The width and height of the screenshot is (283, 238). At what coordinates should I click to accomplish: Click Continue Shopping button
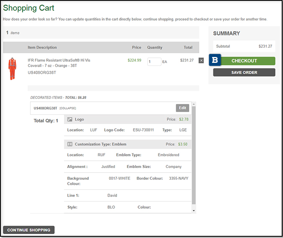tap(29, 230)
